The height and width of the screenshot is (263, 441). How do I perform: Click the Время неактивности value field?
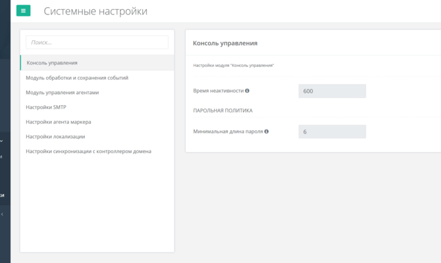click(332, 91)
